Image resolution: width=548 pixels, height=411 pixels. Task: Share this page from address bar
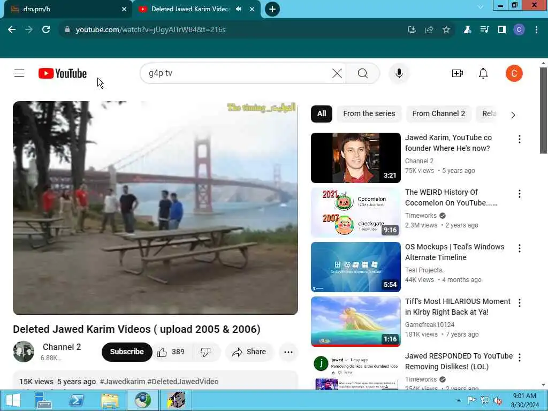429,30
